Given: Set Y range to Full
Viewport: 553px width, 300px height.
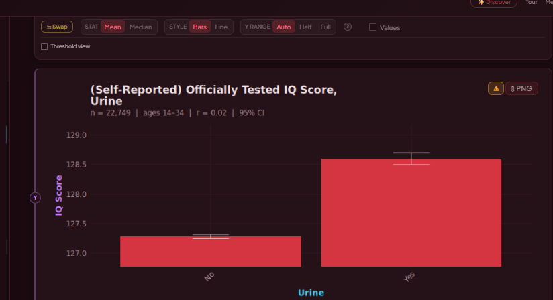Looking at the screenshot, I should point(325,27).
